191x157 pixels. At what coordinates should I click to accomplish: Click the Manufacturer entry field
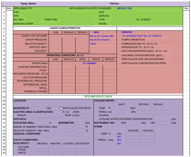tap(64, 23)
